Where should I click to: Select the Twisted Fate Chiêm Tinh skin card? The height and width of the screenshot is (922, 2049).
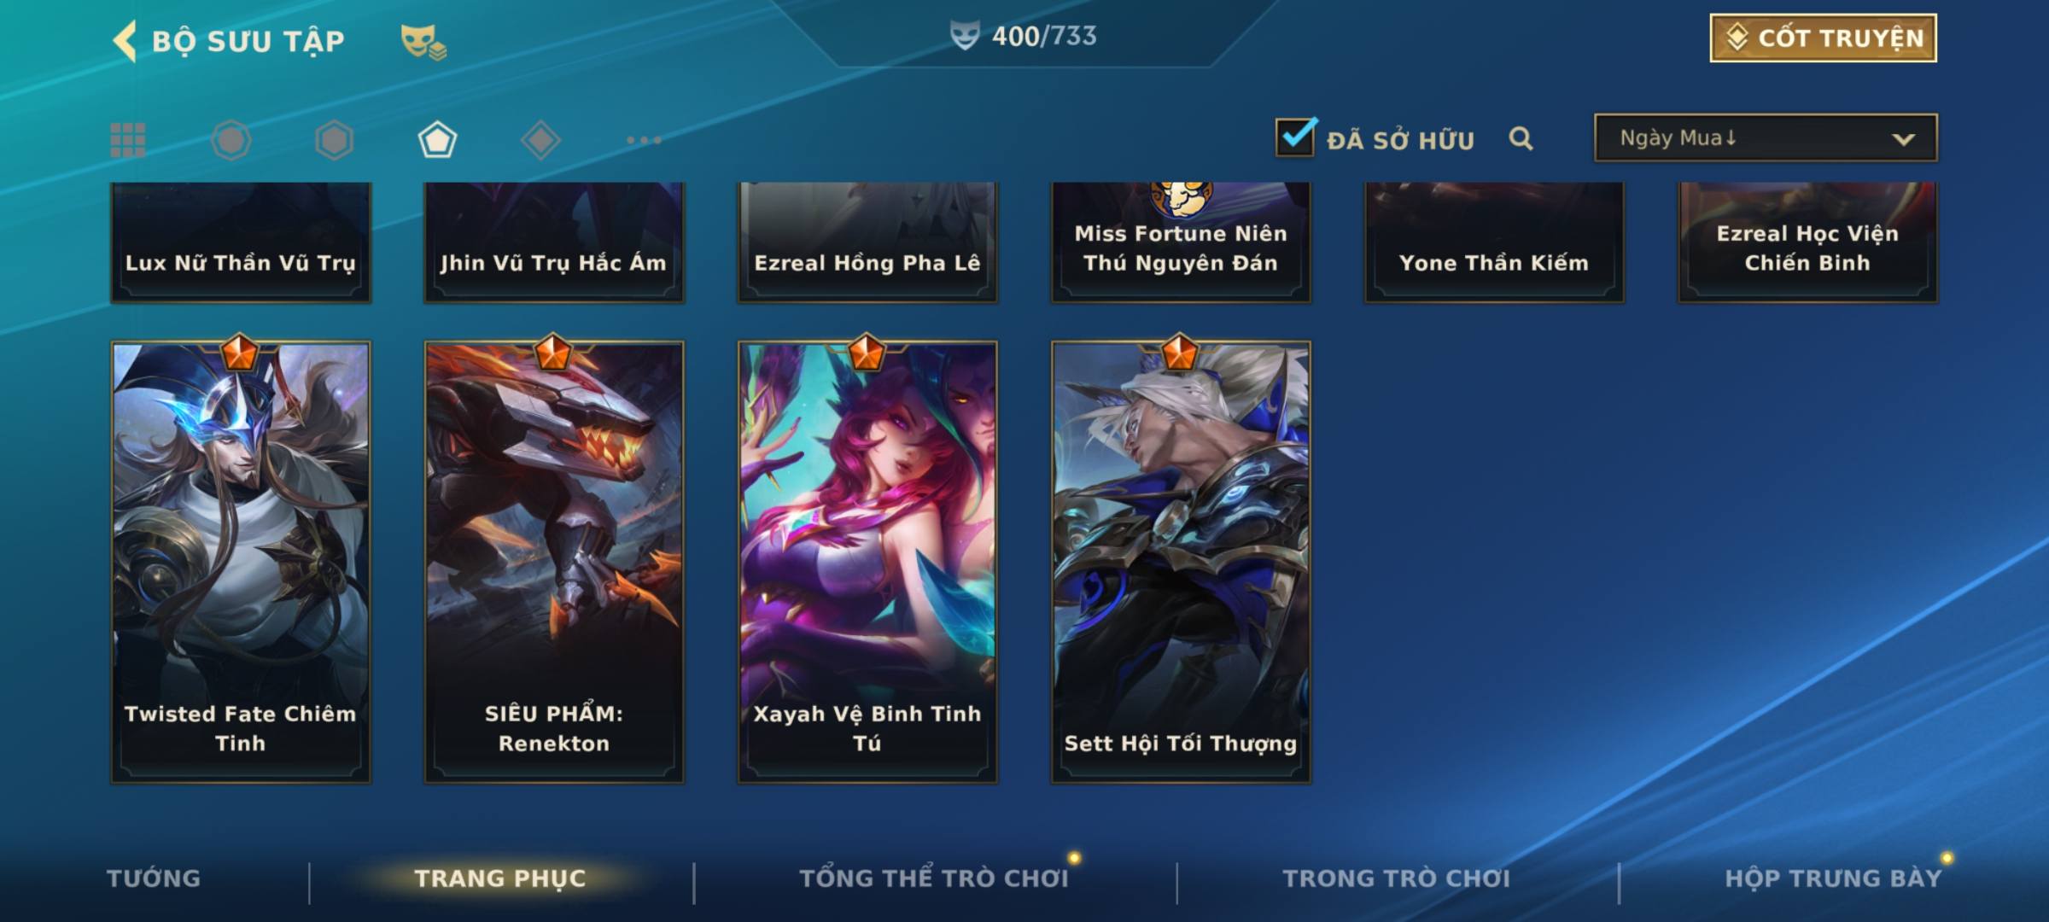[241, 562]
